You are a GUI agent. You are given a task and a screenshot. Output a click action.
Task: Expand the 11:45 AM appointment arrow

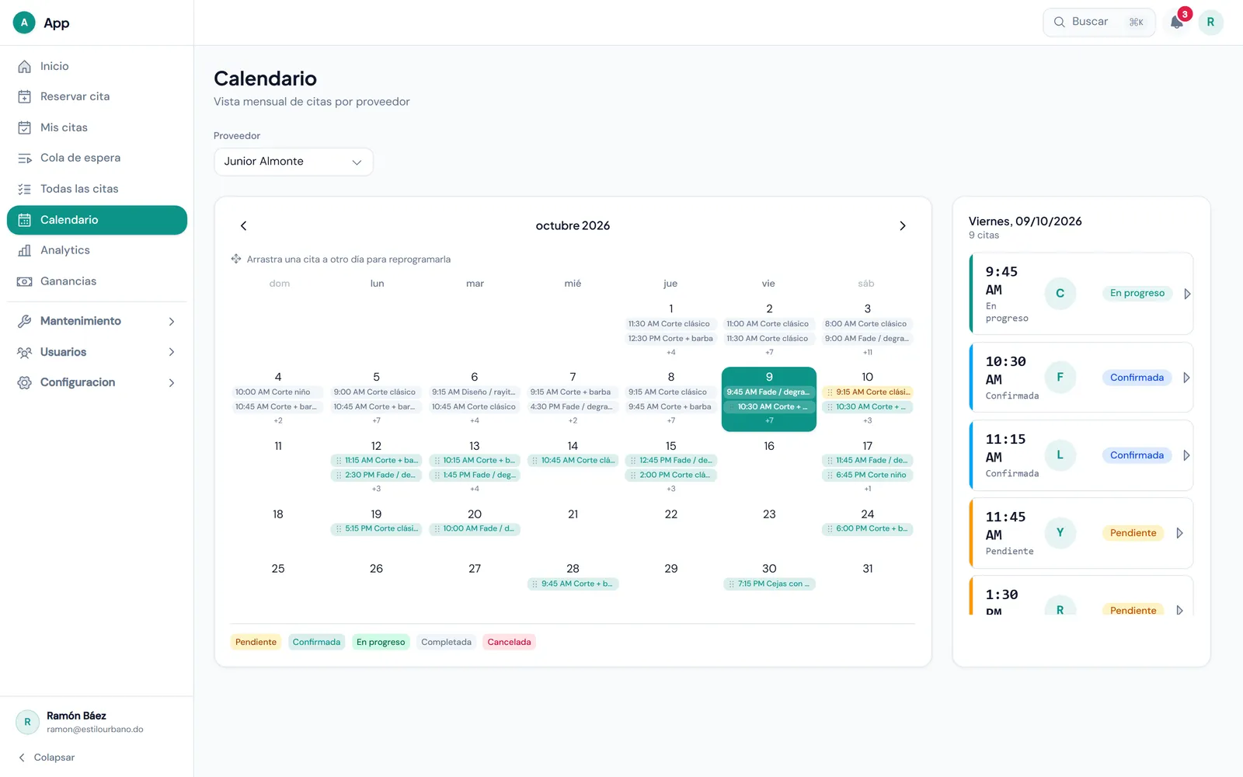(x=1179, y=533)
